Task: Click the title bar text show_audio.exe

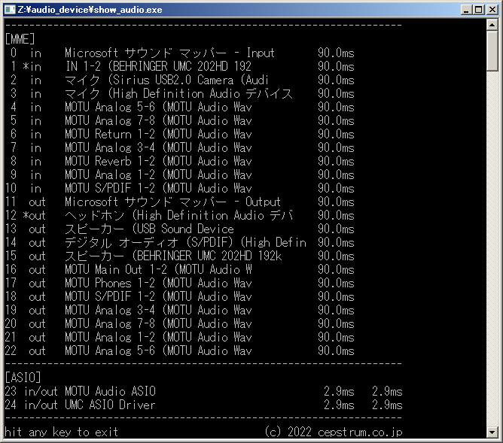Action: 90,10
